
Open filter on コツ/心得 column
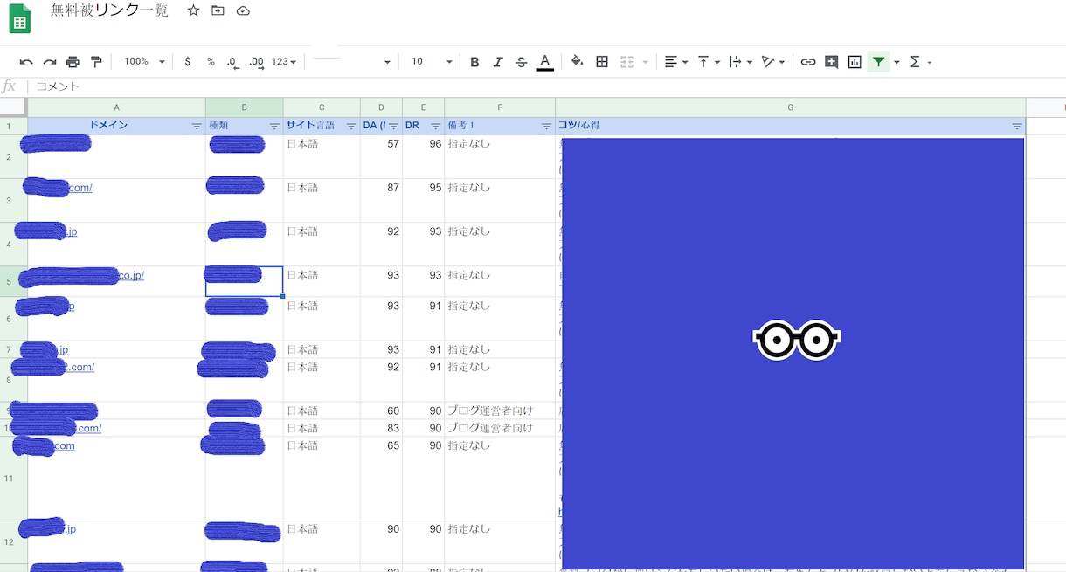[1016, 127]
